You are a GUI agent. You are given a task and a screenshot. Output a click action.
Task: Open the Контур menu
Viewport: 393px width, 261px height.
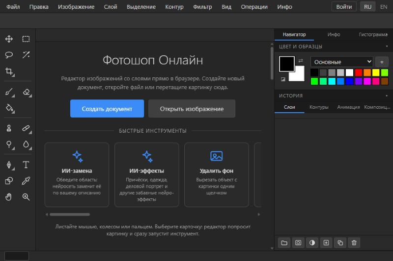174,7
